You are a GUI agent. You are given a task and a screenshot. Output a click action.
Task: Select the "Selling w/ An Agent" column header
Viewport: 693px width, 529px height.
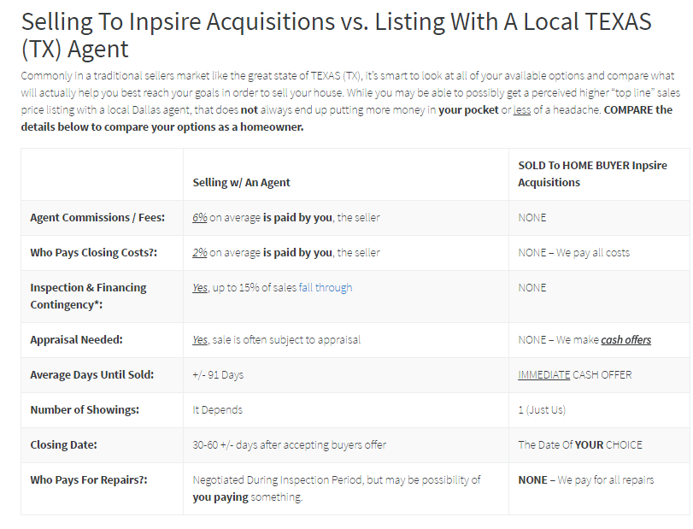click(242, 183)
